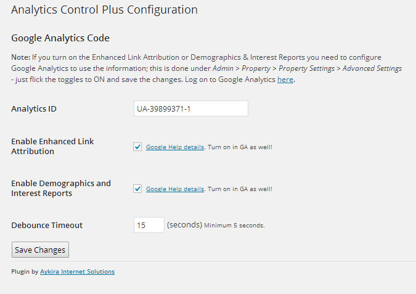Follow the 'here' link to Google Analytics

pyautogui.click(x=285, y=80)
